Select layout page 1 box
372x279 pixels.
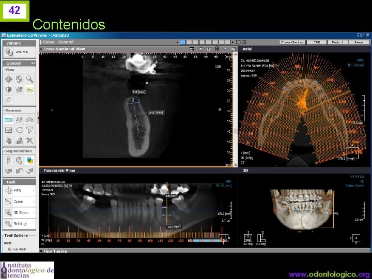coord(183,42)
